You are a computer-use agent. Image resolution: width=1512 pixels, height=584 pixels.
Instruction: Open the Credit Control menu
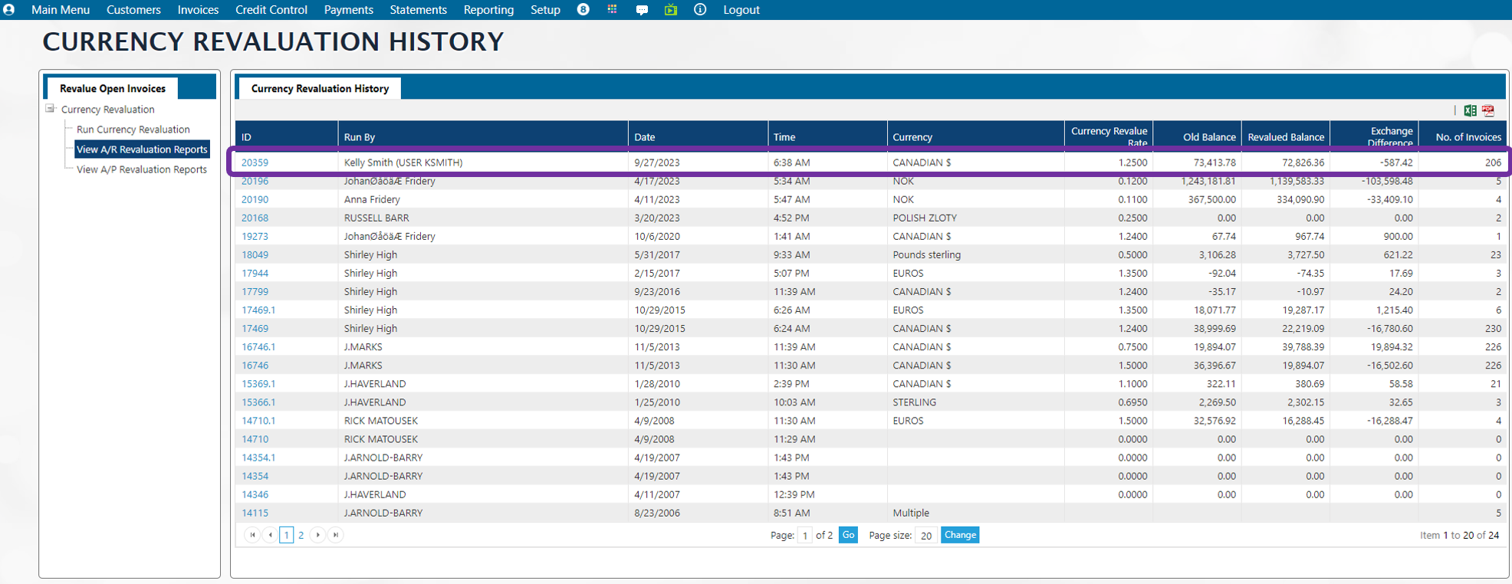(x=271, y=10)
